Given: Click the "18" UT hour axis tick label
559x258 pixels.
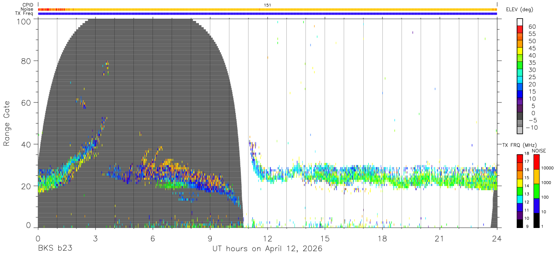Looking at the screenshot, I should tap(382, 238).
